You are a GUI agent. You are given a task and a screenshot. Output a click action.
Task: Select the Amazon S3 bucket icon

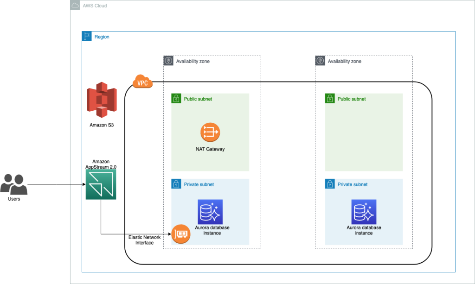pos(101,100)
